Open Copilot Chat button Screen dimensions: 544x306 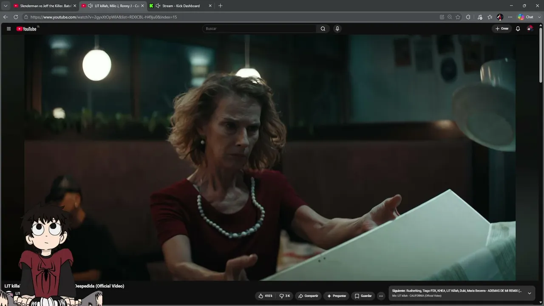coord(526,17)
